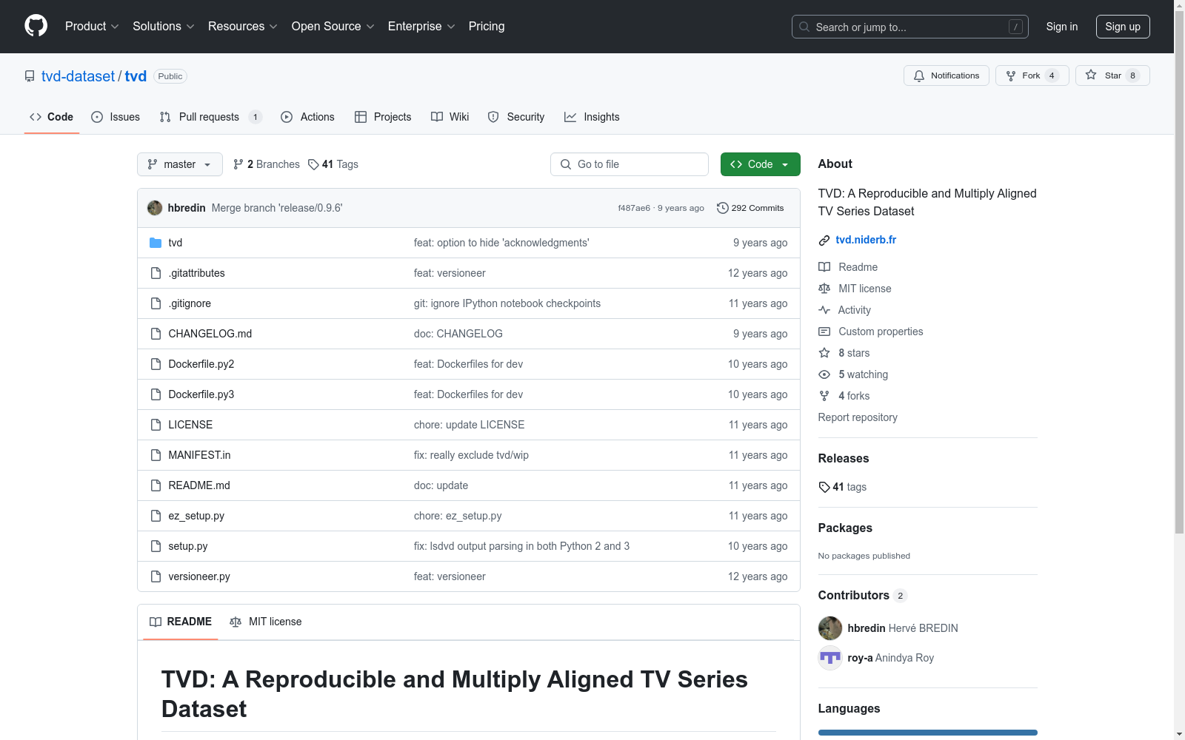
Task: Switch to the Wiki tab
Action: pyautogui.click(x=450, y=117)
